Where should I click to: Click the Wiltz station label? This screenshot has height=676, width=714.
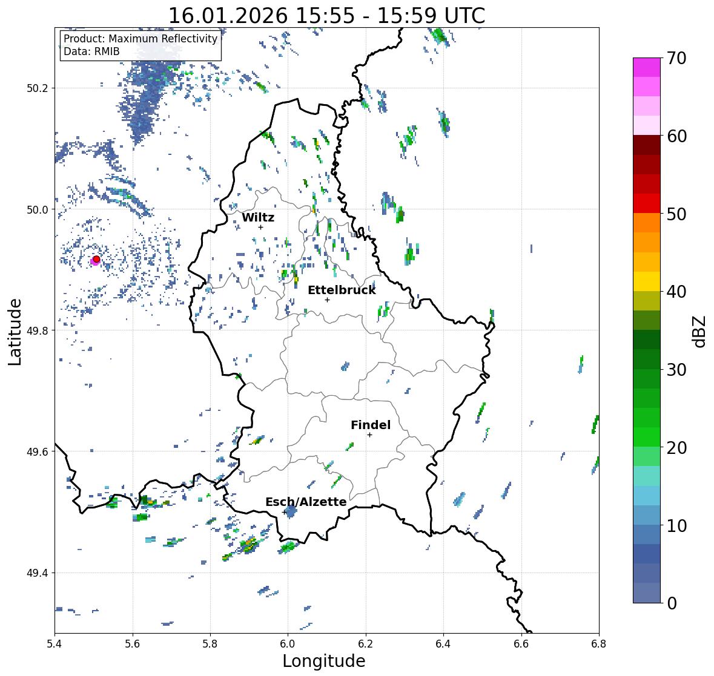258,217
